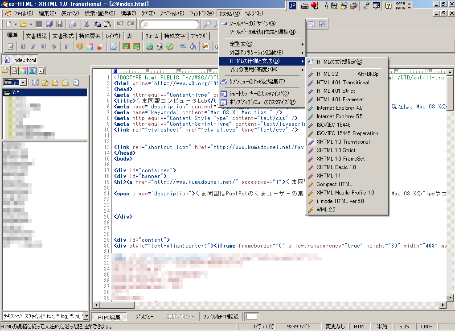Screen dimensions: 455x331
Task: Click the music note folder icon in file panel
Action: pyautogui.click(x=45, y=83)
